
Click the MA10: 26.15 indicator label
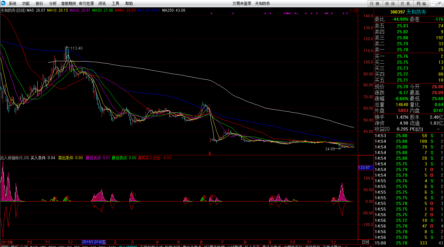tap(58, 10)
